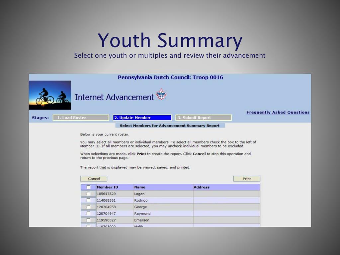Select member ID 105647829

point(106,194)
